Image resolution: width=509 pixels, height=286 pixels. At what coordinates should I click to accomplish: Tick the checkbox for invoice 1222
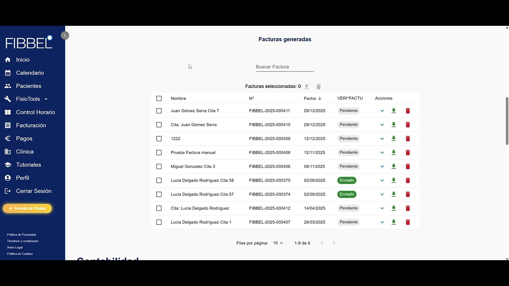pyautogui.click(x=159, y=139)
